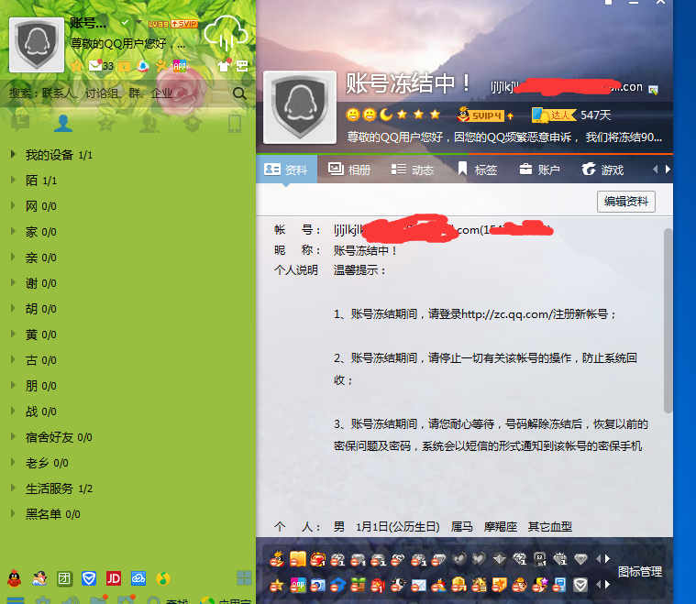Click the green online status checkmark

125,22
